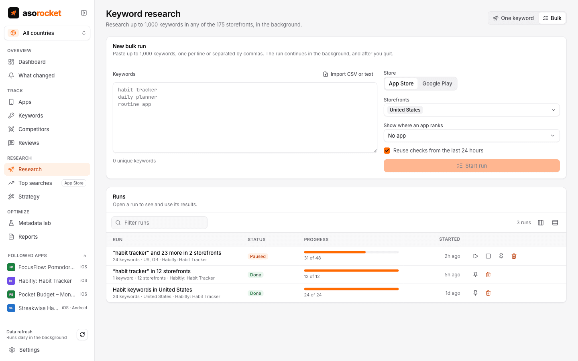Navigate to Competitors section

pos(47,129)
